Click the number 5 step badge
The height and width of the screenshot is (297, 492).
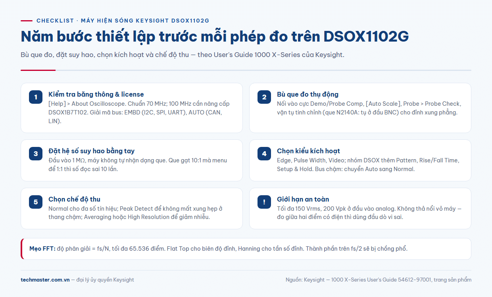pyautogui.click(x=36, y=202)
